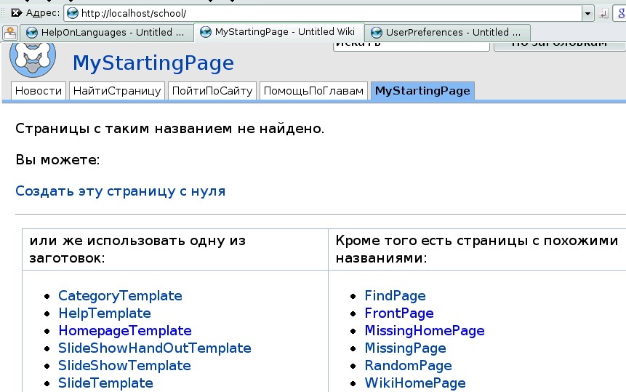Click the new tab icon left of tabs
Image resolution: width=626 pixels, height=392 pixels.
10,32
